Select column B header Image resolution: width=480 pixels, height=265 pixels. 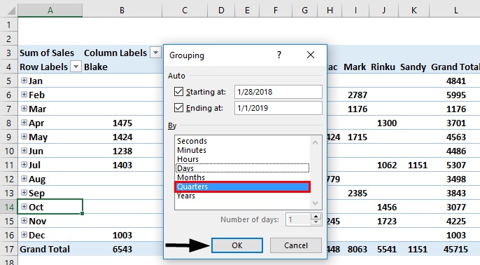[122, 11]
